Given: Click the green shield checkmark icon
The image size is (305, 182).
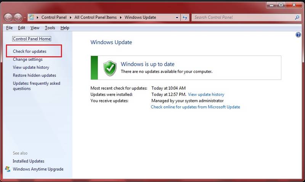Looking at the screenshot, I should (110, 68).
